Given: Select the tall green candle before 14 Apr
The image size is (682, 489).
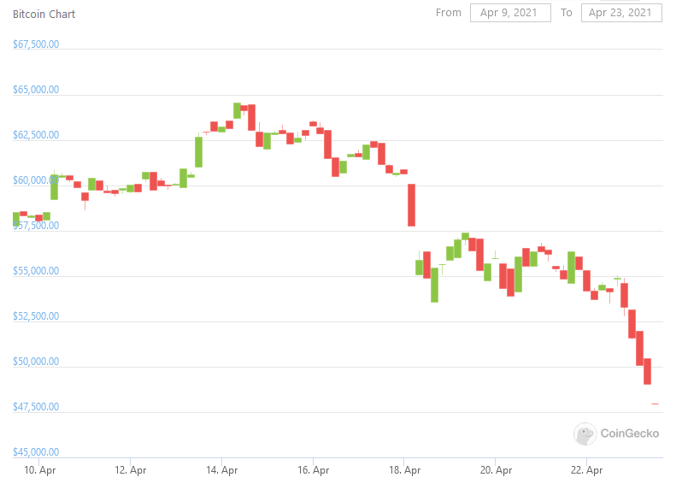Looking at the screenshot, I should (x=198, y=151).
